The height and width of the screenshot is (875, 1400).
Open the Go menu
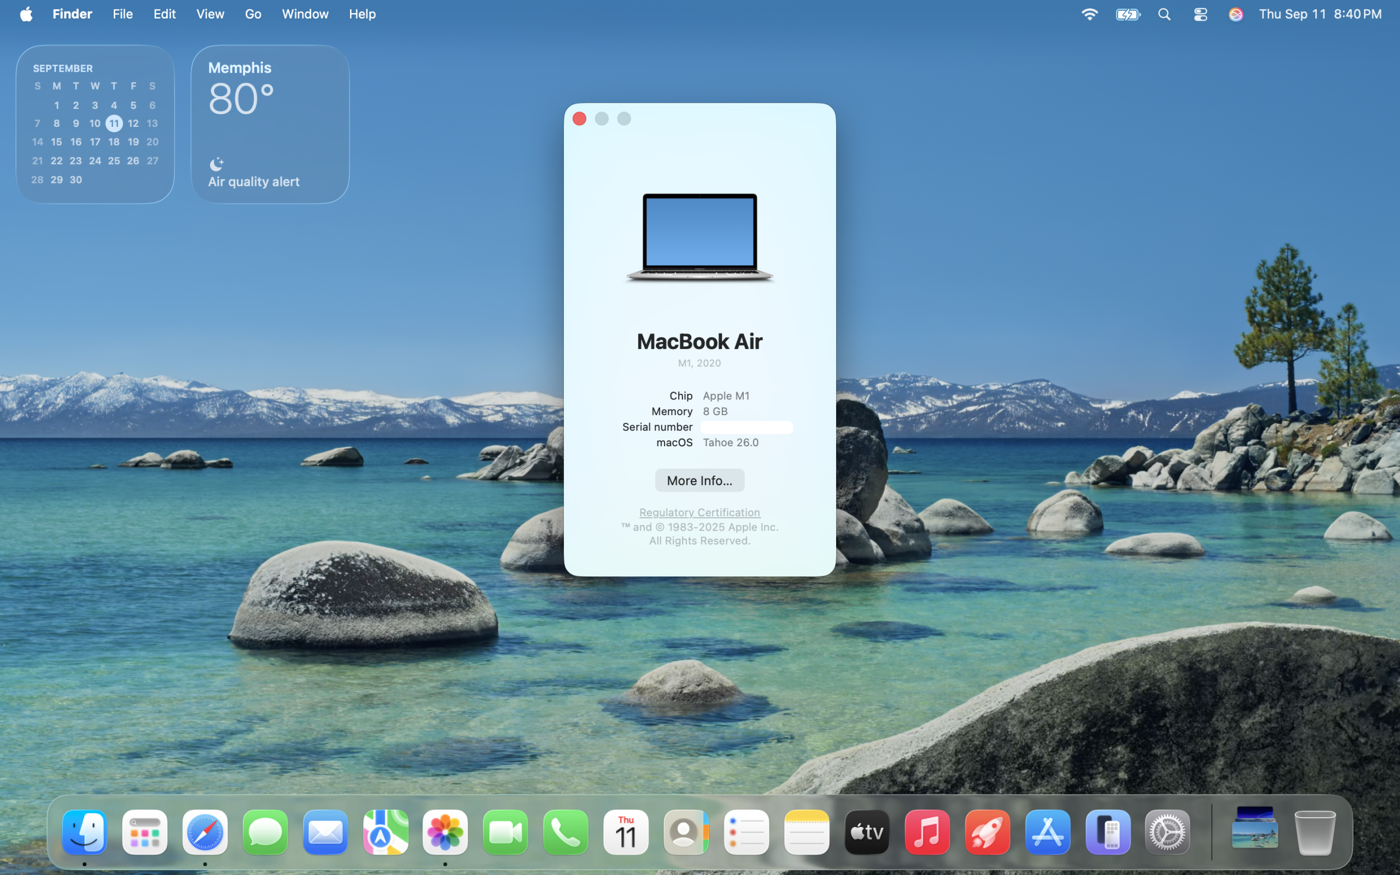(x=253, y=14)
